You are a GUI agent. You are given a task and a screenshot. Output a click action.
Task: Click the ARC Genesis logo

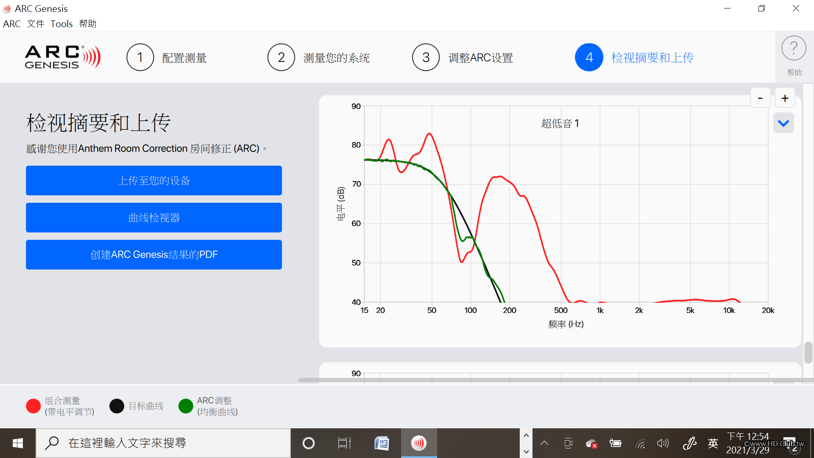(62, 57)
